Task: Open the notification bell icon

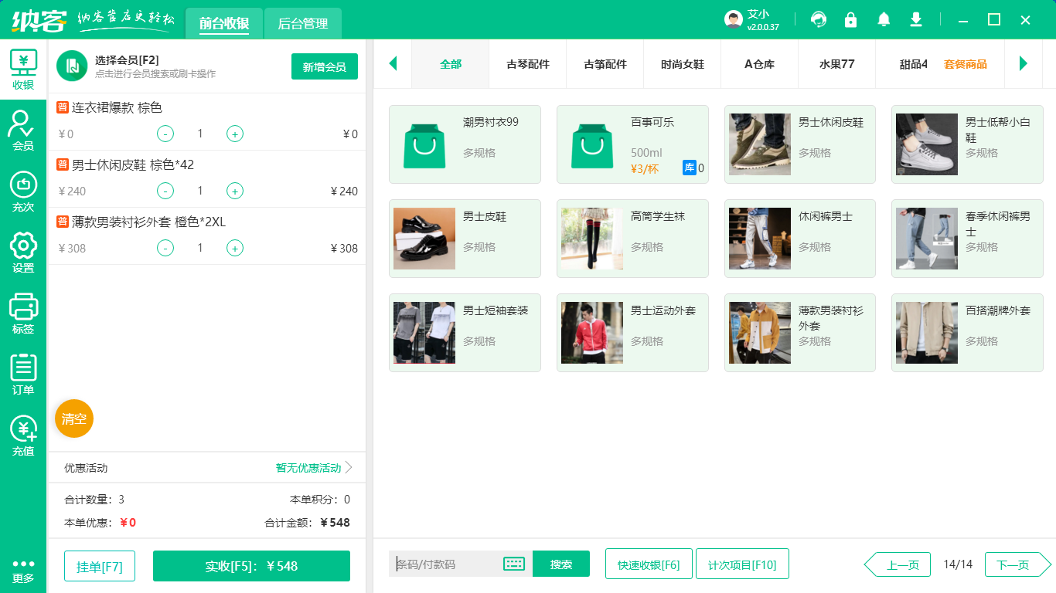Action: (x=883, y=20)
